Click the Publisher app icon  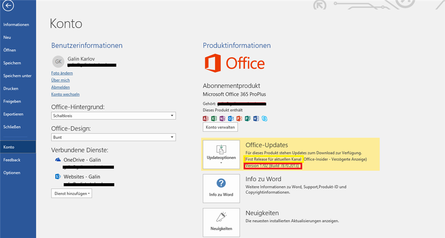247,119
